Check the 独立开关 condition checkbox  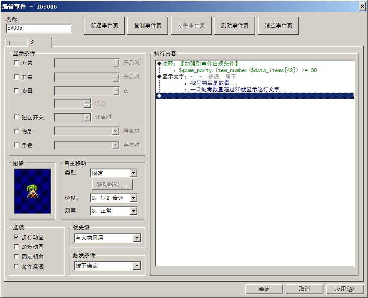point(16,117)
